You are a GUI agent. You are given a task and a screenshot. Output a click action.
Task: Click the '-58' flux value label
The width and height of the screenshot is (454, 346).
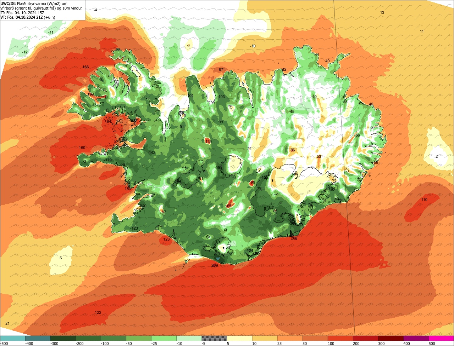pyautogui.click(x=345, y=102)
